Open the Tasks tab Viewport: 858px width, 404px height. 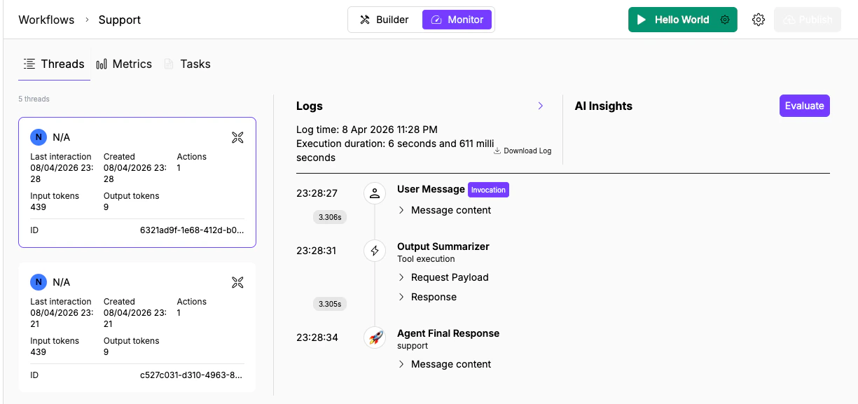[x=187, y=64]
